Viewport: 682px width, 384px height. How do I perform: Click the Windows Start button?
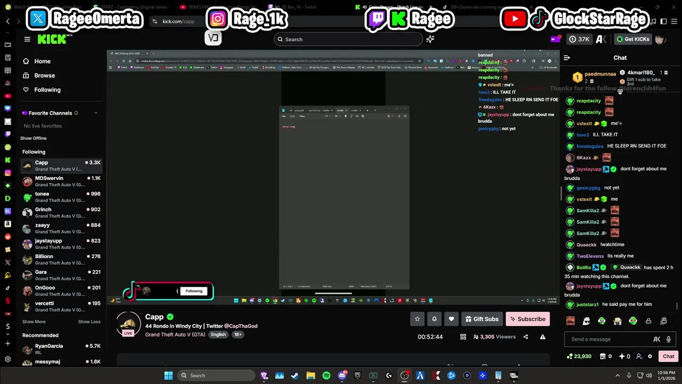tap(168, 375)
